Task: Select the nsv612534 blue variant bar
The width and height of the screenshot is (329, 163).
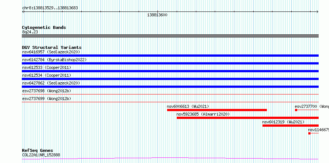Action: coord(170,79)
